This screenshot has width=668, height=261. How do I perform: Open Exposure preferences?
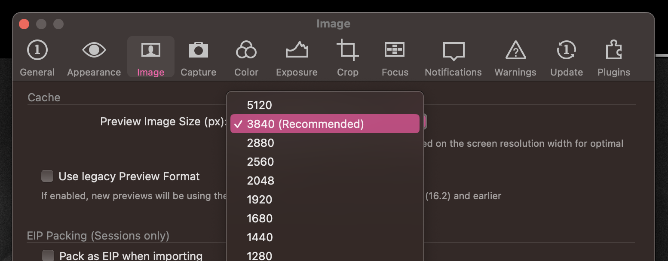click(x=297, y=58)
